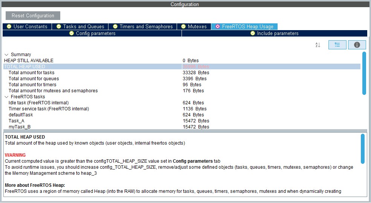
Task: Select Total amount for queues row
Action: pyautogui.click(x=182, y=79)
